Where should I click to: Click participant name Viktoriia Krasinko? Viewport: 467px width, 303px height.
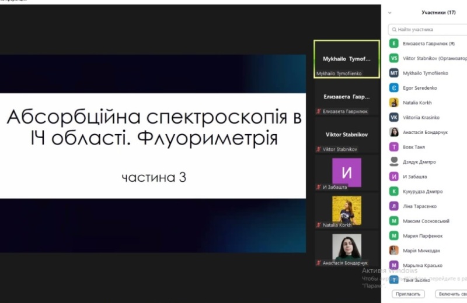pyautogui.click(x=421, y=118)
